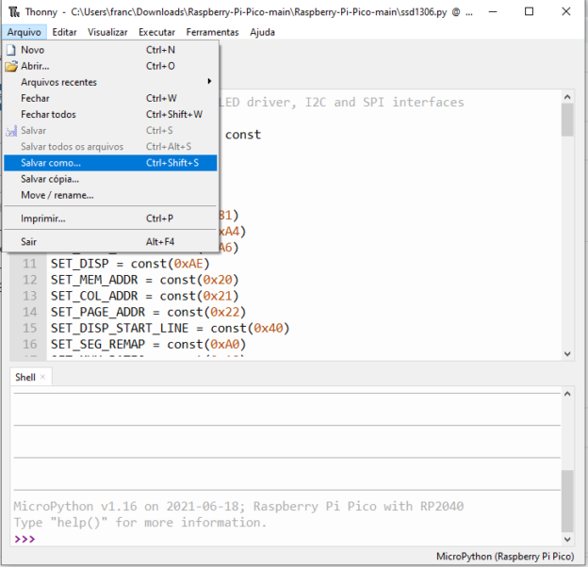Click the editor scrollbar up arrow

click(x=567, y=97)
